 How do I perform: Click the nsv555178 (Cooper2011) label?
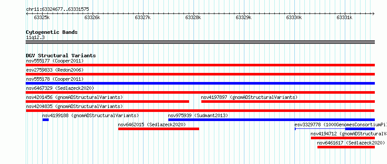click(55, 79)
